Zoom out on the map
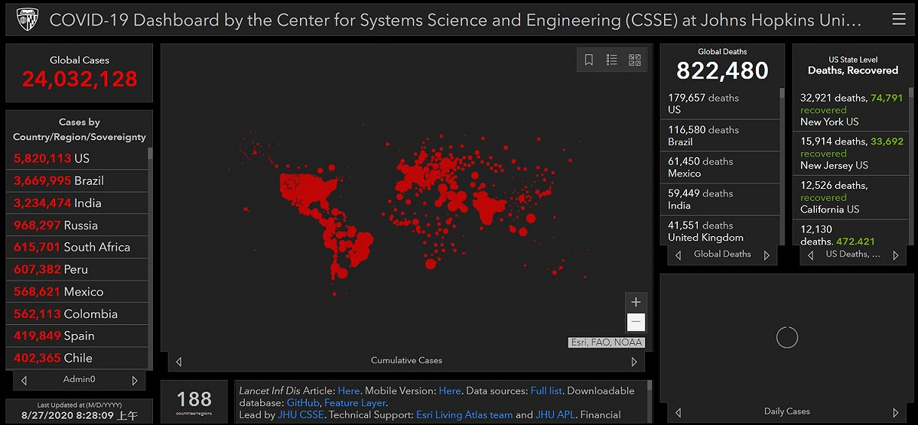This screenshot has width=918, height=425. (x=636, y=322)
